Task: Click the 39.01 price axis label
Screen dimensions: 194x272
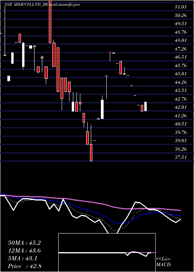Action: (181, 141)
